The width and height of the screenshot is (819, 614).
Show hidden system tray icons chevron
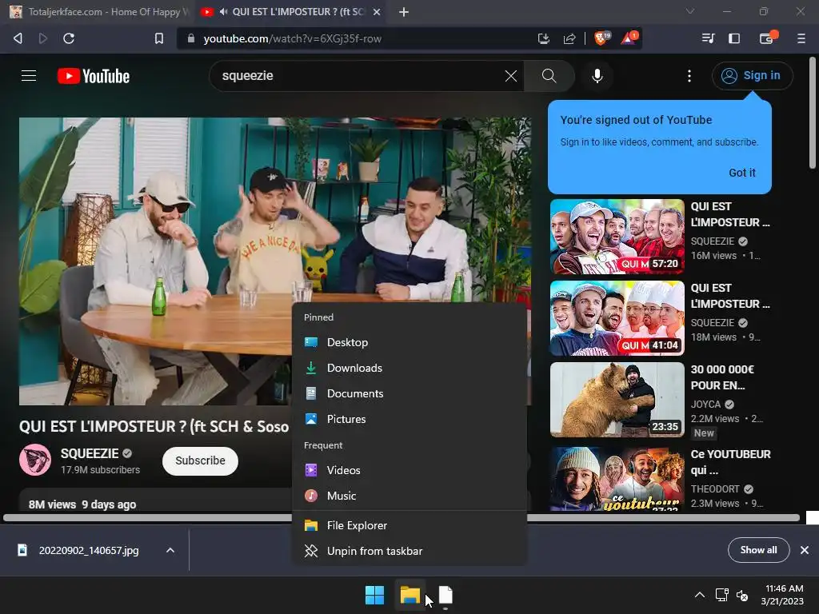click(x=700, y=595)
